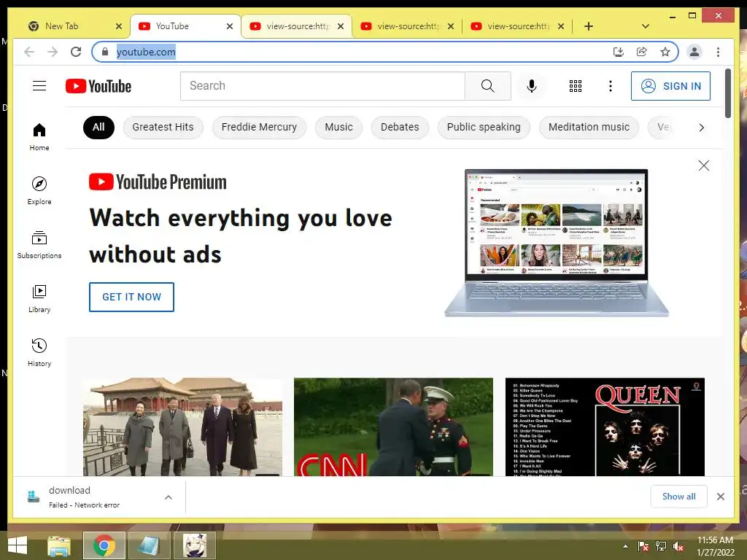View site information lock icon
The width and height of the screenshot is (747, 560).
[x=105, y=52]
